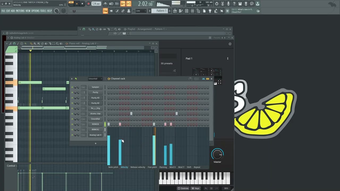Click the main pitch knob
The image size is (340, 191).
tap(64, 11)
